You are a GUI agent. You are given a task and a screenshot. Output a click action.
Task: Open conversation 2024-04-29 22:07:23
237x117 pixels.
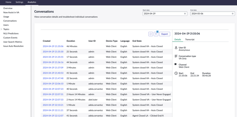click(53, 89)
